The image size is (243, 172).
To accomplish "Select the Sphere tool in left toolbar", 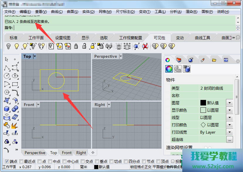I will point(15,109).
